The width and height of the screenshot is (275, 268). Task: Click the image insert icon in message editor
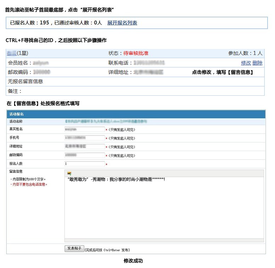tap(69, 173)
